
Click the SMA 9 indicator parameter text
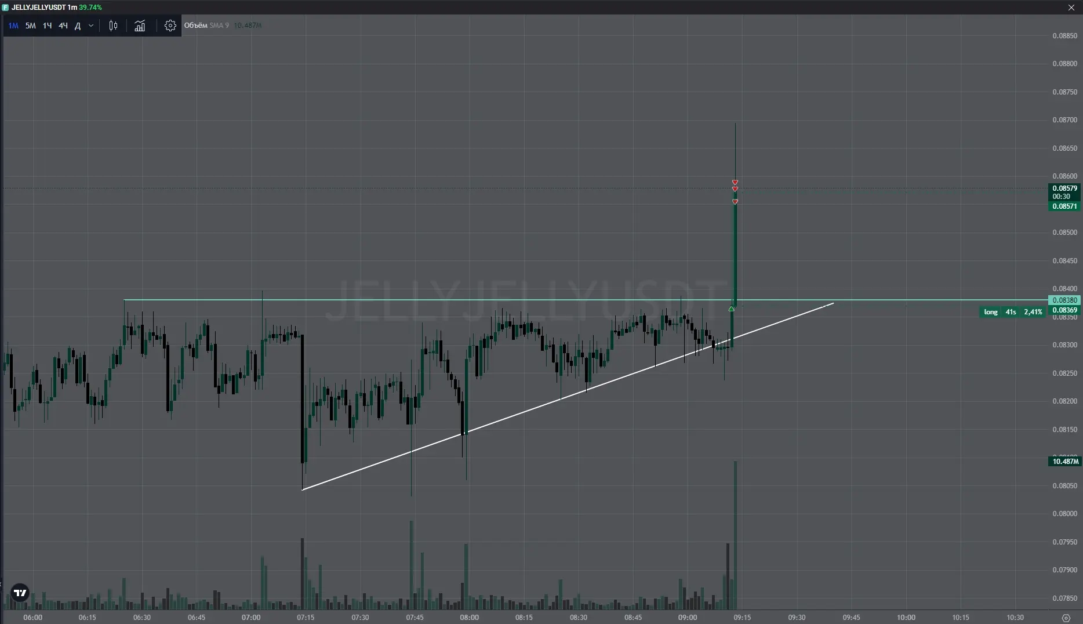pyautogui.click(x=219, y=26)
